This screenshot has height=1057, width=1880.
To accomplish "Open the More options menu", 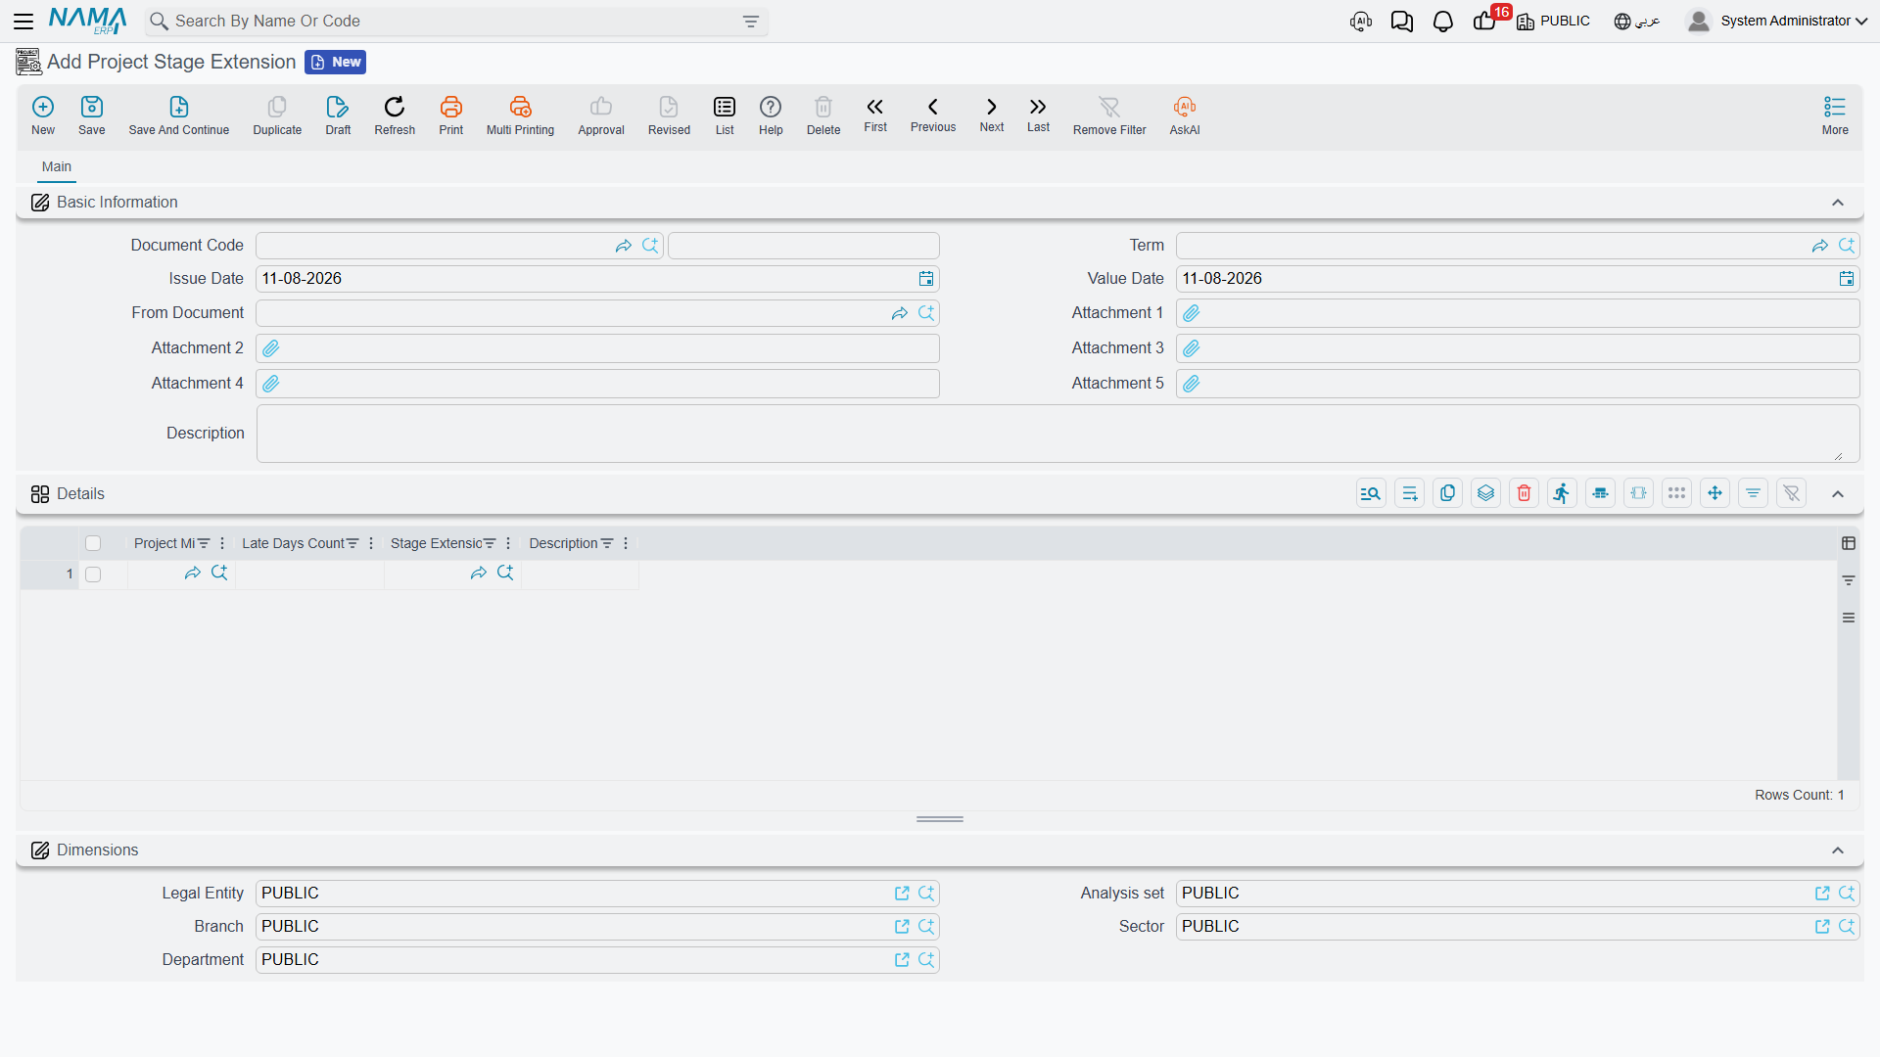I will 1835,115.
